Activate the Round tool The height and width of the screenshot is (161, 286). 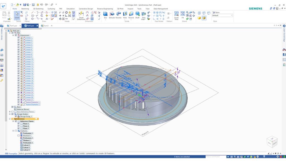click(x=131, y=15)
